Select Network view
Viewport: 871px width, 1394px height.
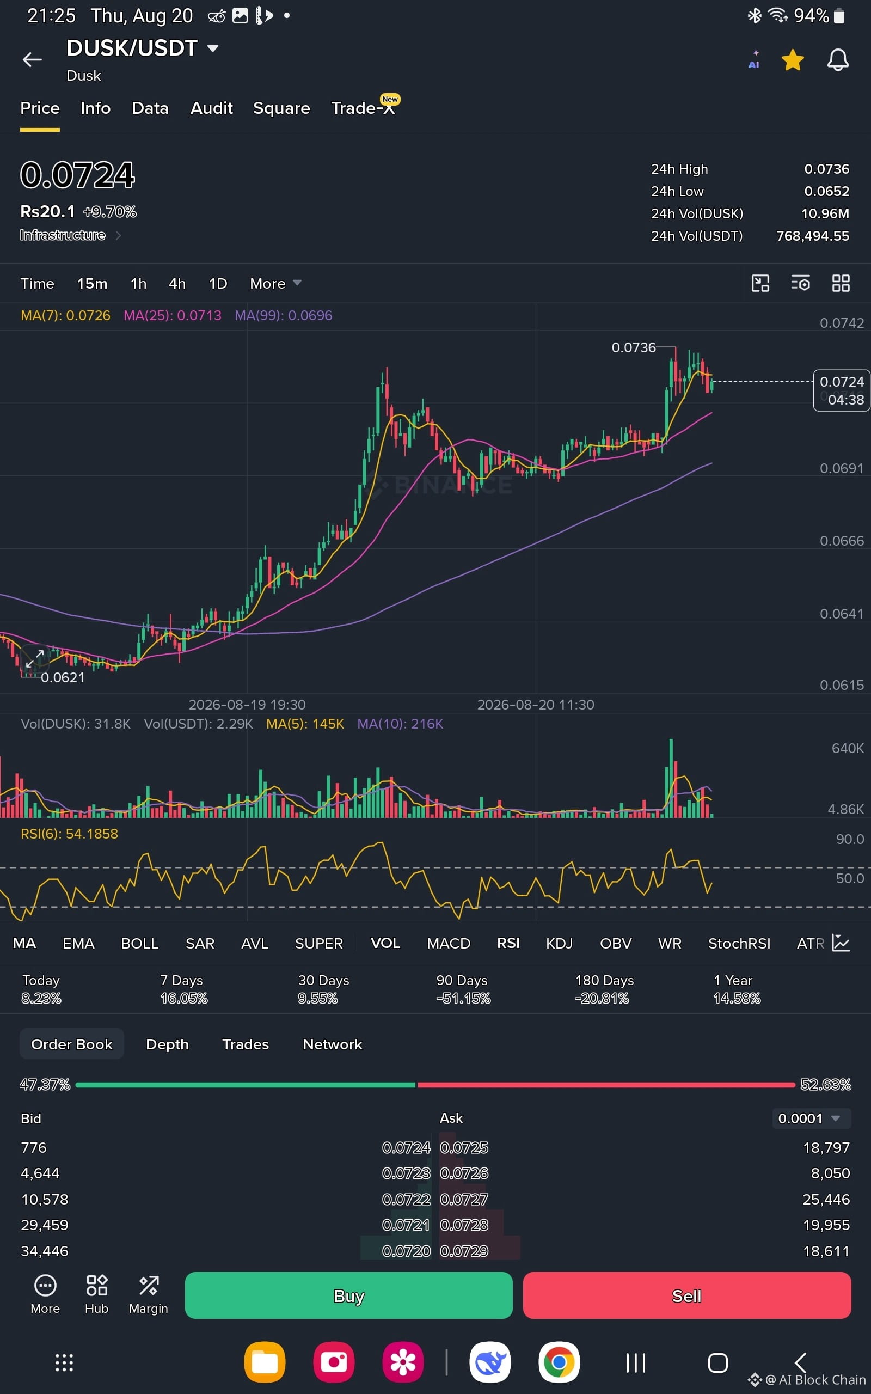click(333, 1044)
